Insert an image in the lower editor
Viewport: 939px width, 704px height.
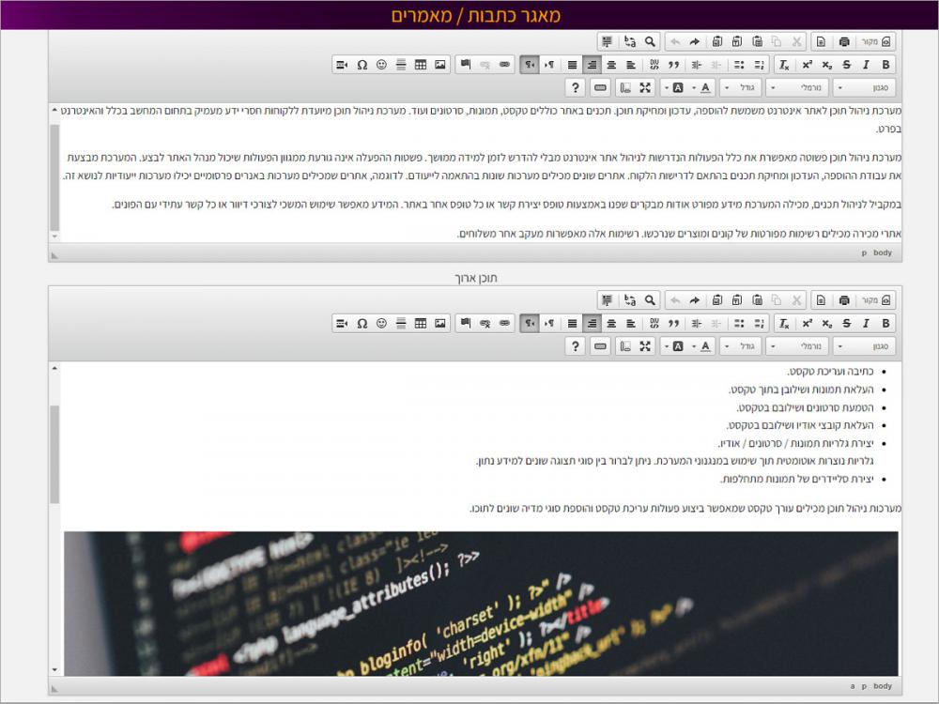[x=439, y=323]
